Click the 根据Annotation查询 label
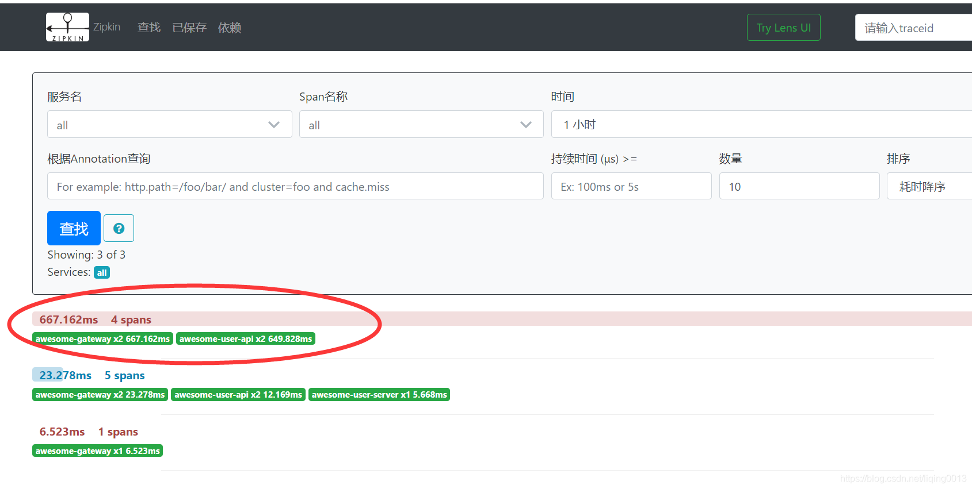The image size is (972, 489). click(x=99, y=159)
